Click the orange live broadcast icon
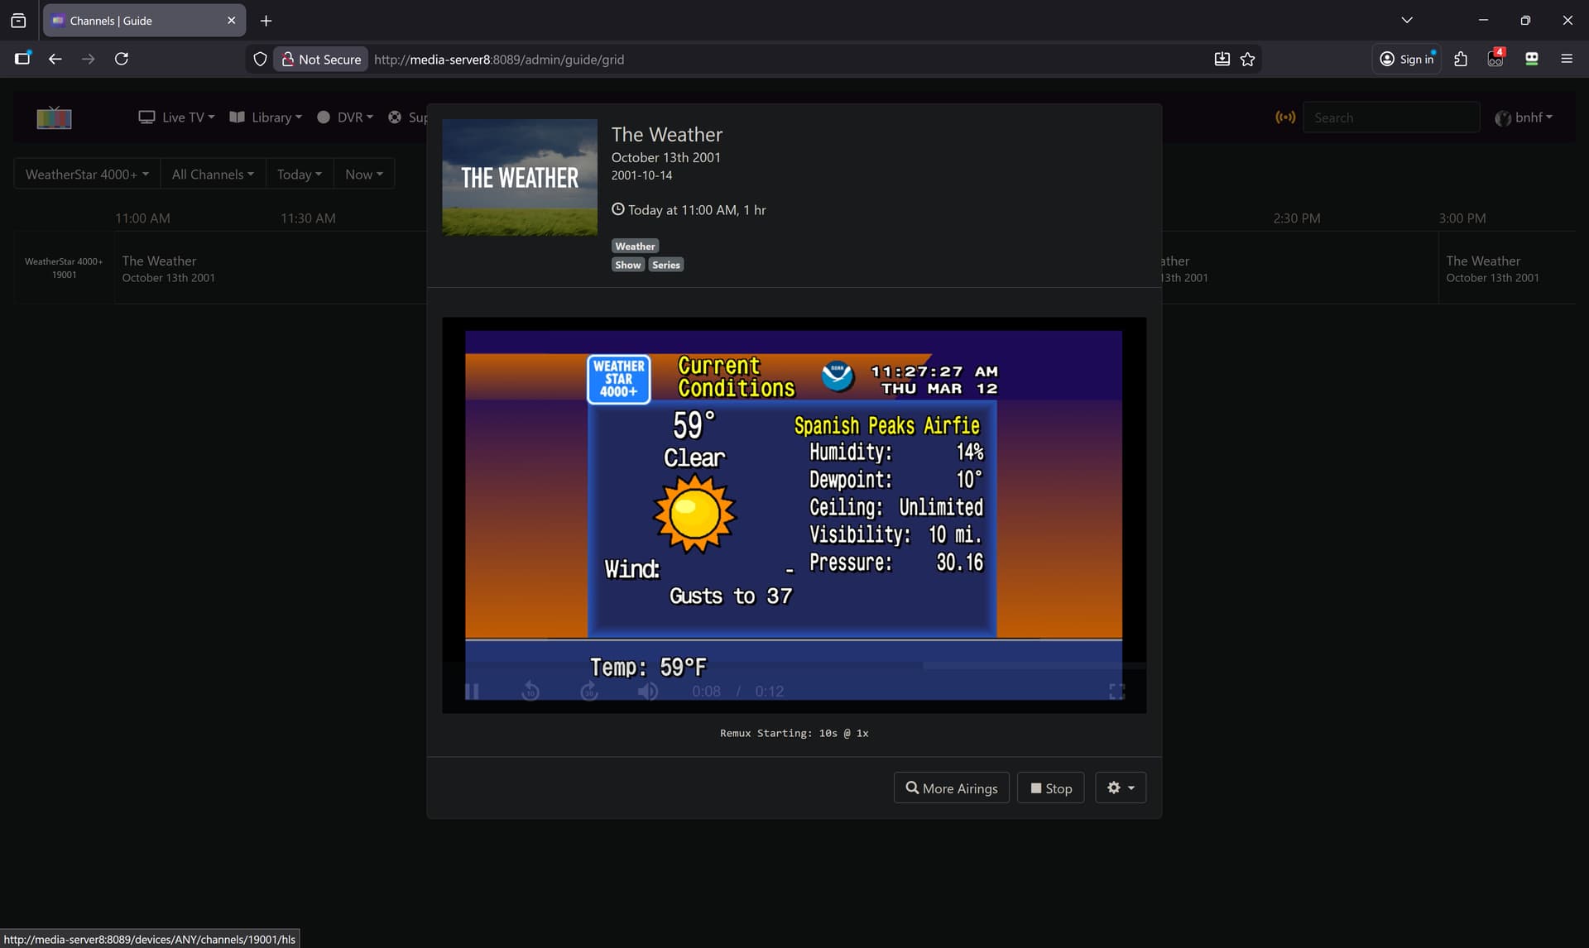Image resolution: width=1589 pixels, height=948 pixels. pyautogui.click(x=1284, y=117)
